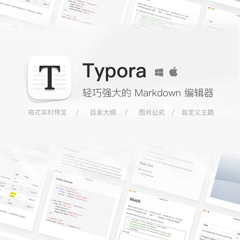Image resolution: width=240 pixels, height=240 pixels.
Task: Toggle the checked 'finished task' checkbox
Action: [139, 169]
